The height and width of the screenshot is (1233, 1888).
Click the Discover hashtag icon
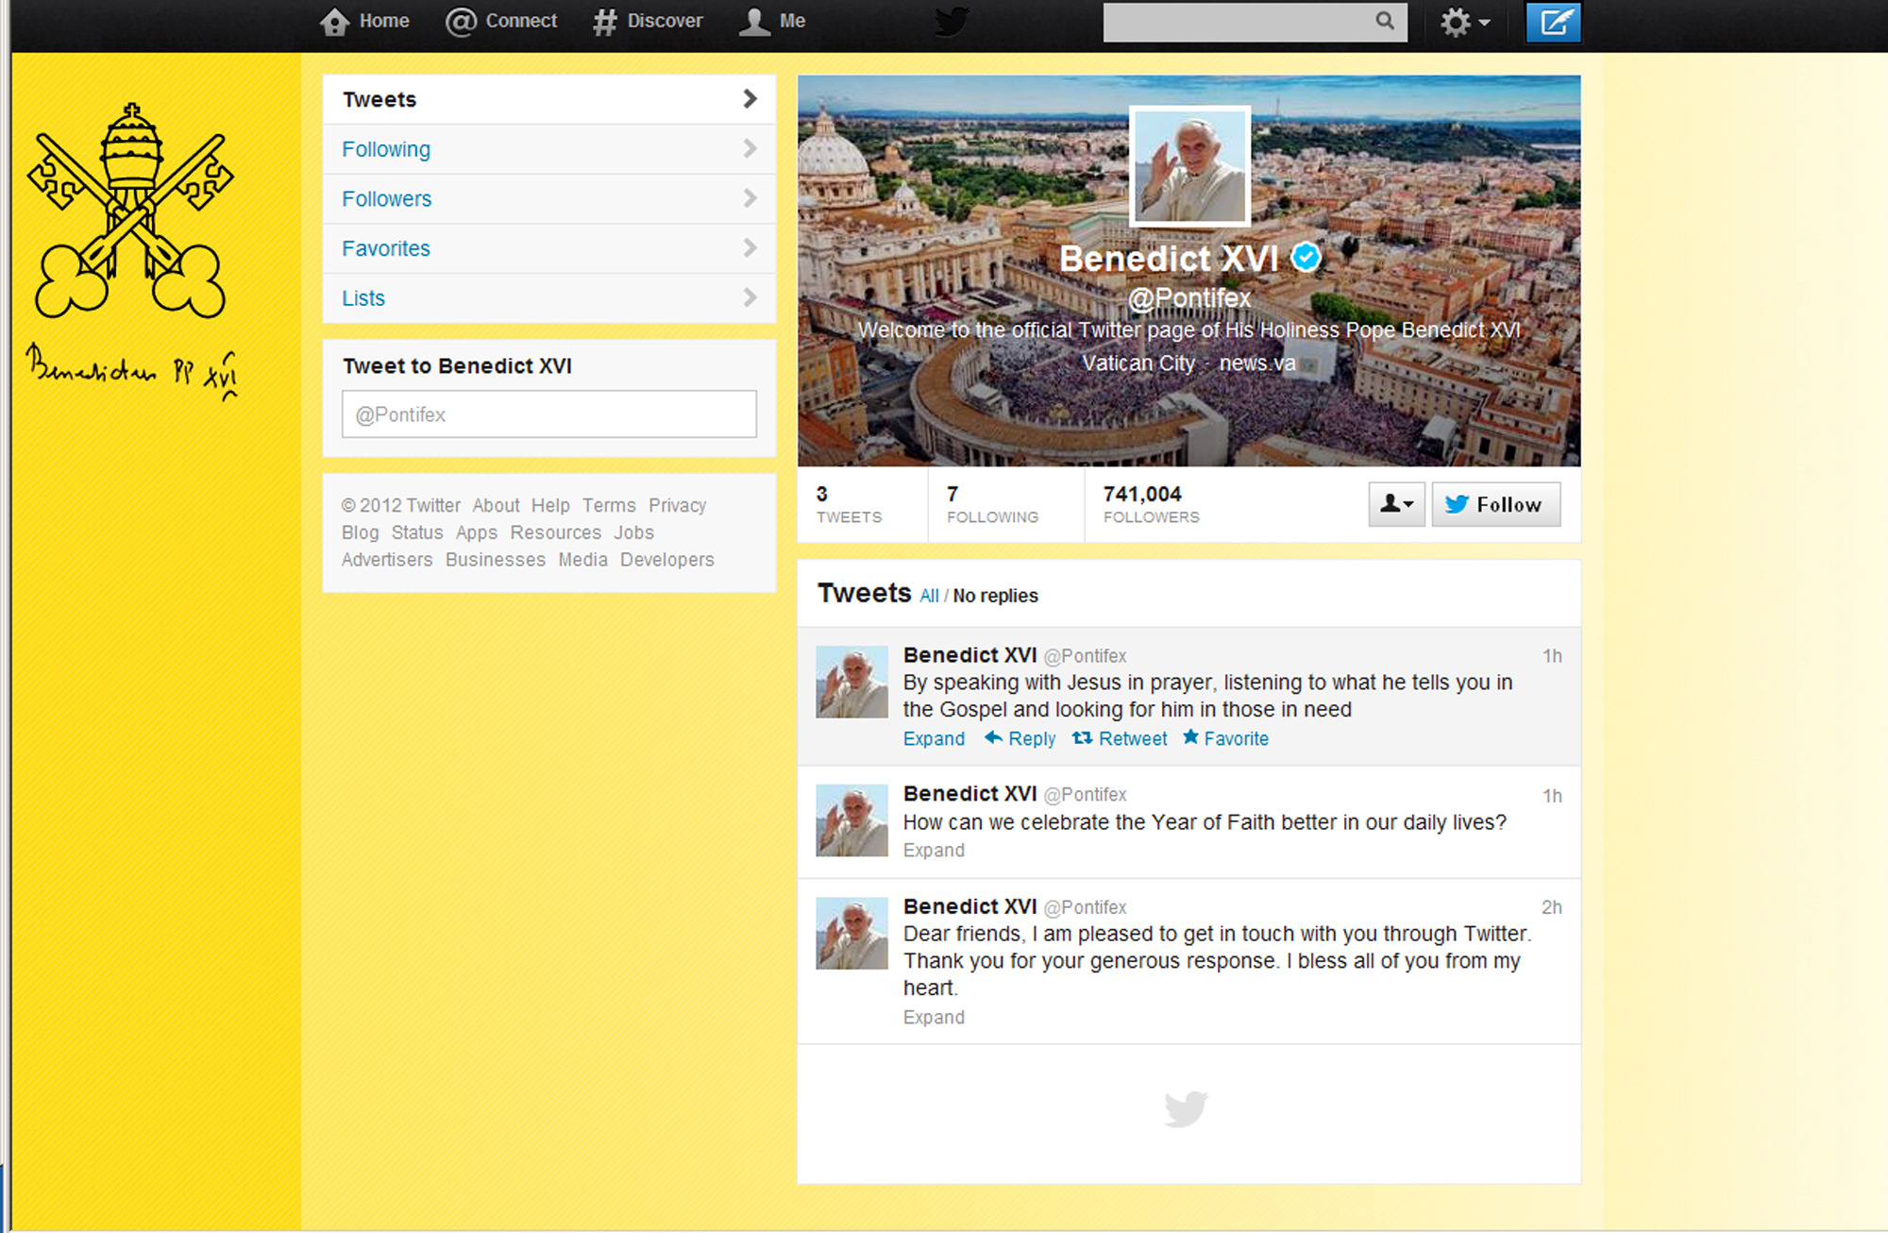tap(604, 22)
